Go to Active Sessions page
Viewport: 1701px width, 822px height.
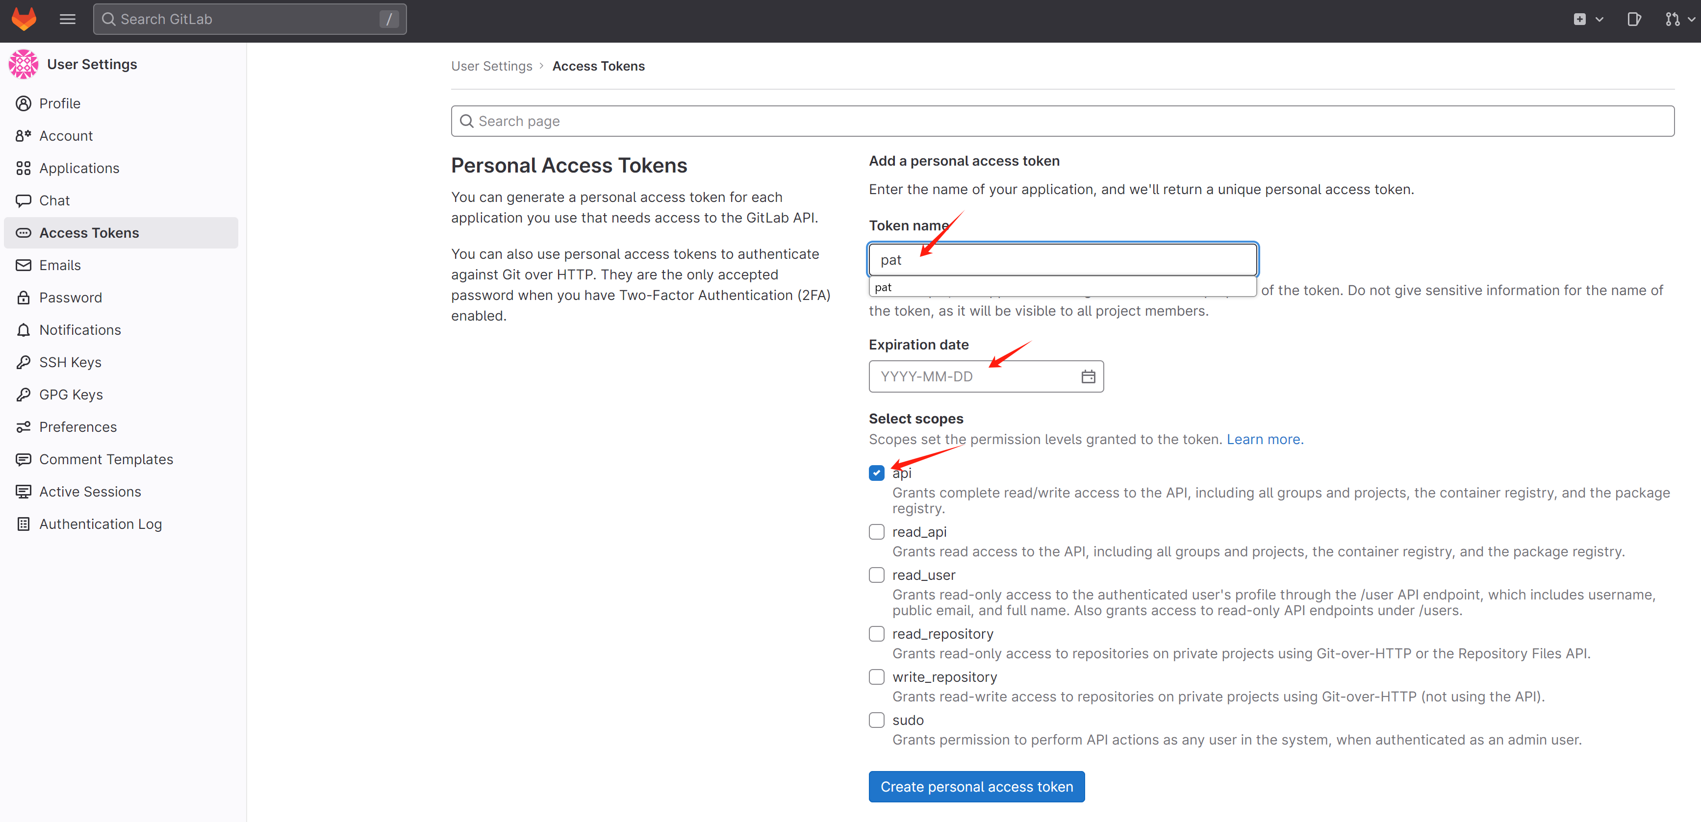point(90,491)
